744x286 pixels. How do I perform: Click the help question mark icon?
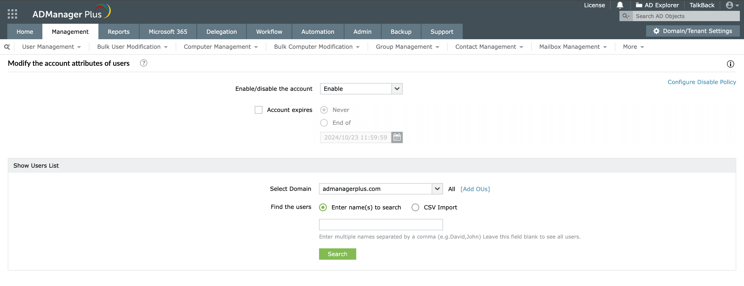click(144, 63)
